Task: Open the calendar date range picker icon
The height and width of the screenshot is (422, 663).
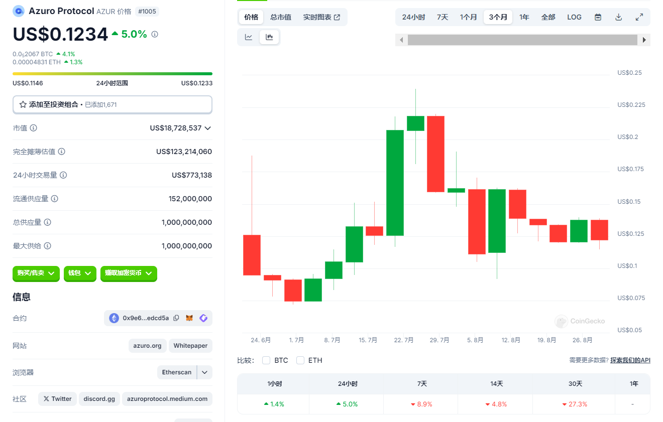Action: pos(598,17)
